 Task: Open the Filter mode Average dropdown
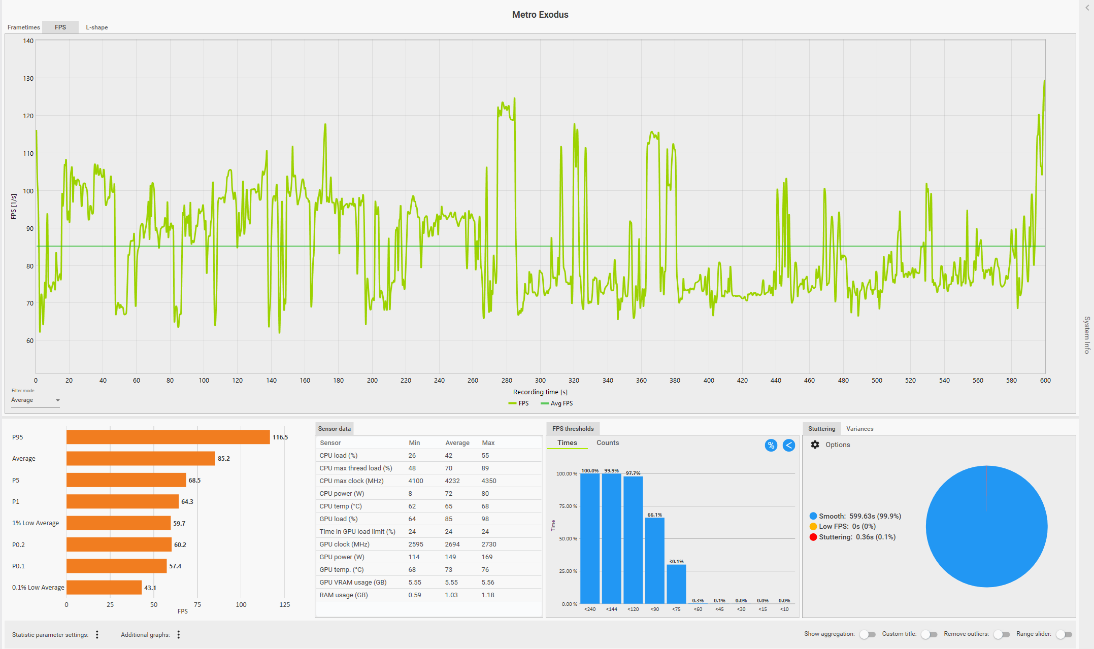(36, 400)
